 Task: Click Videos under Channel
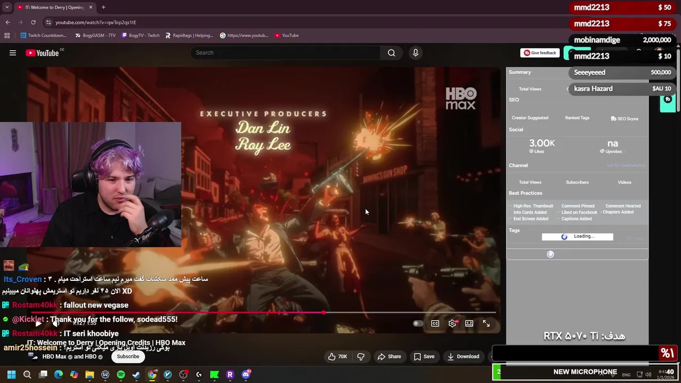[x=625, y=182]
